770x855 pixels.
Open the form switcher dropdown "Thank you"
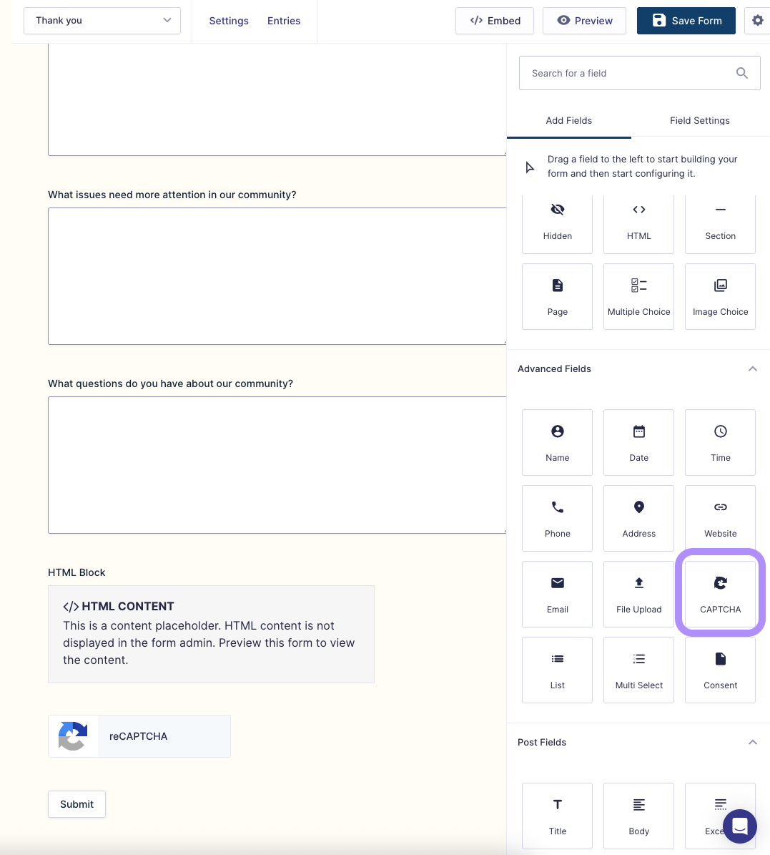(x=102, y=21)
